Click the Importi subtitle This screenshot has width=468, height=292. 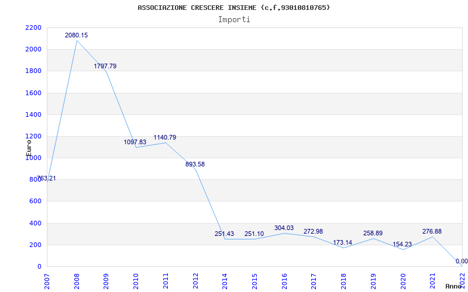click(x=234, y=20)
